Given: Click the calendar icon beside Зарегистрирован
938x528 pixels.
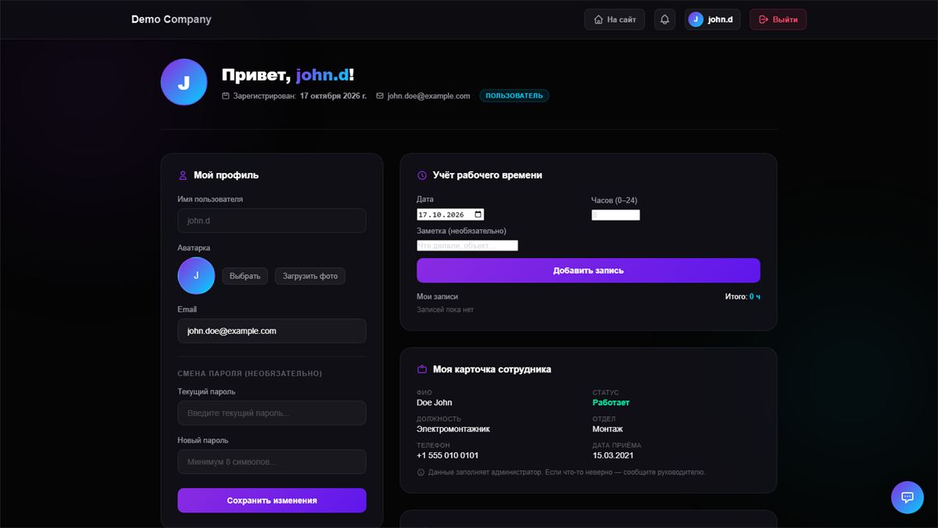Looking at the screenshot, I should click(226, 96).
